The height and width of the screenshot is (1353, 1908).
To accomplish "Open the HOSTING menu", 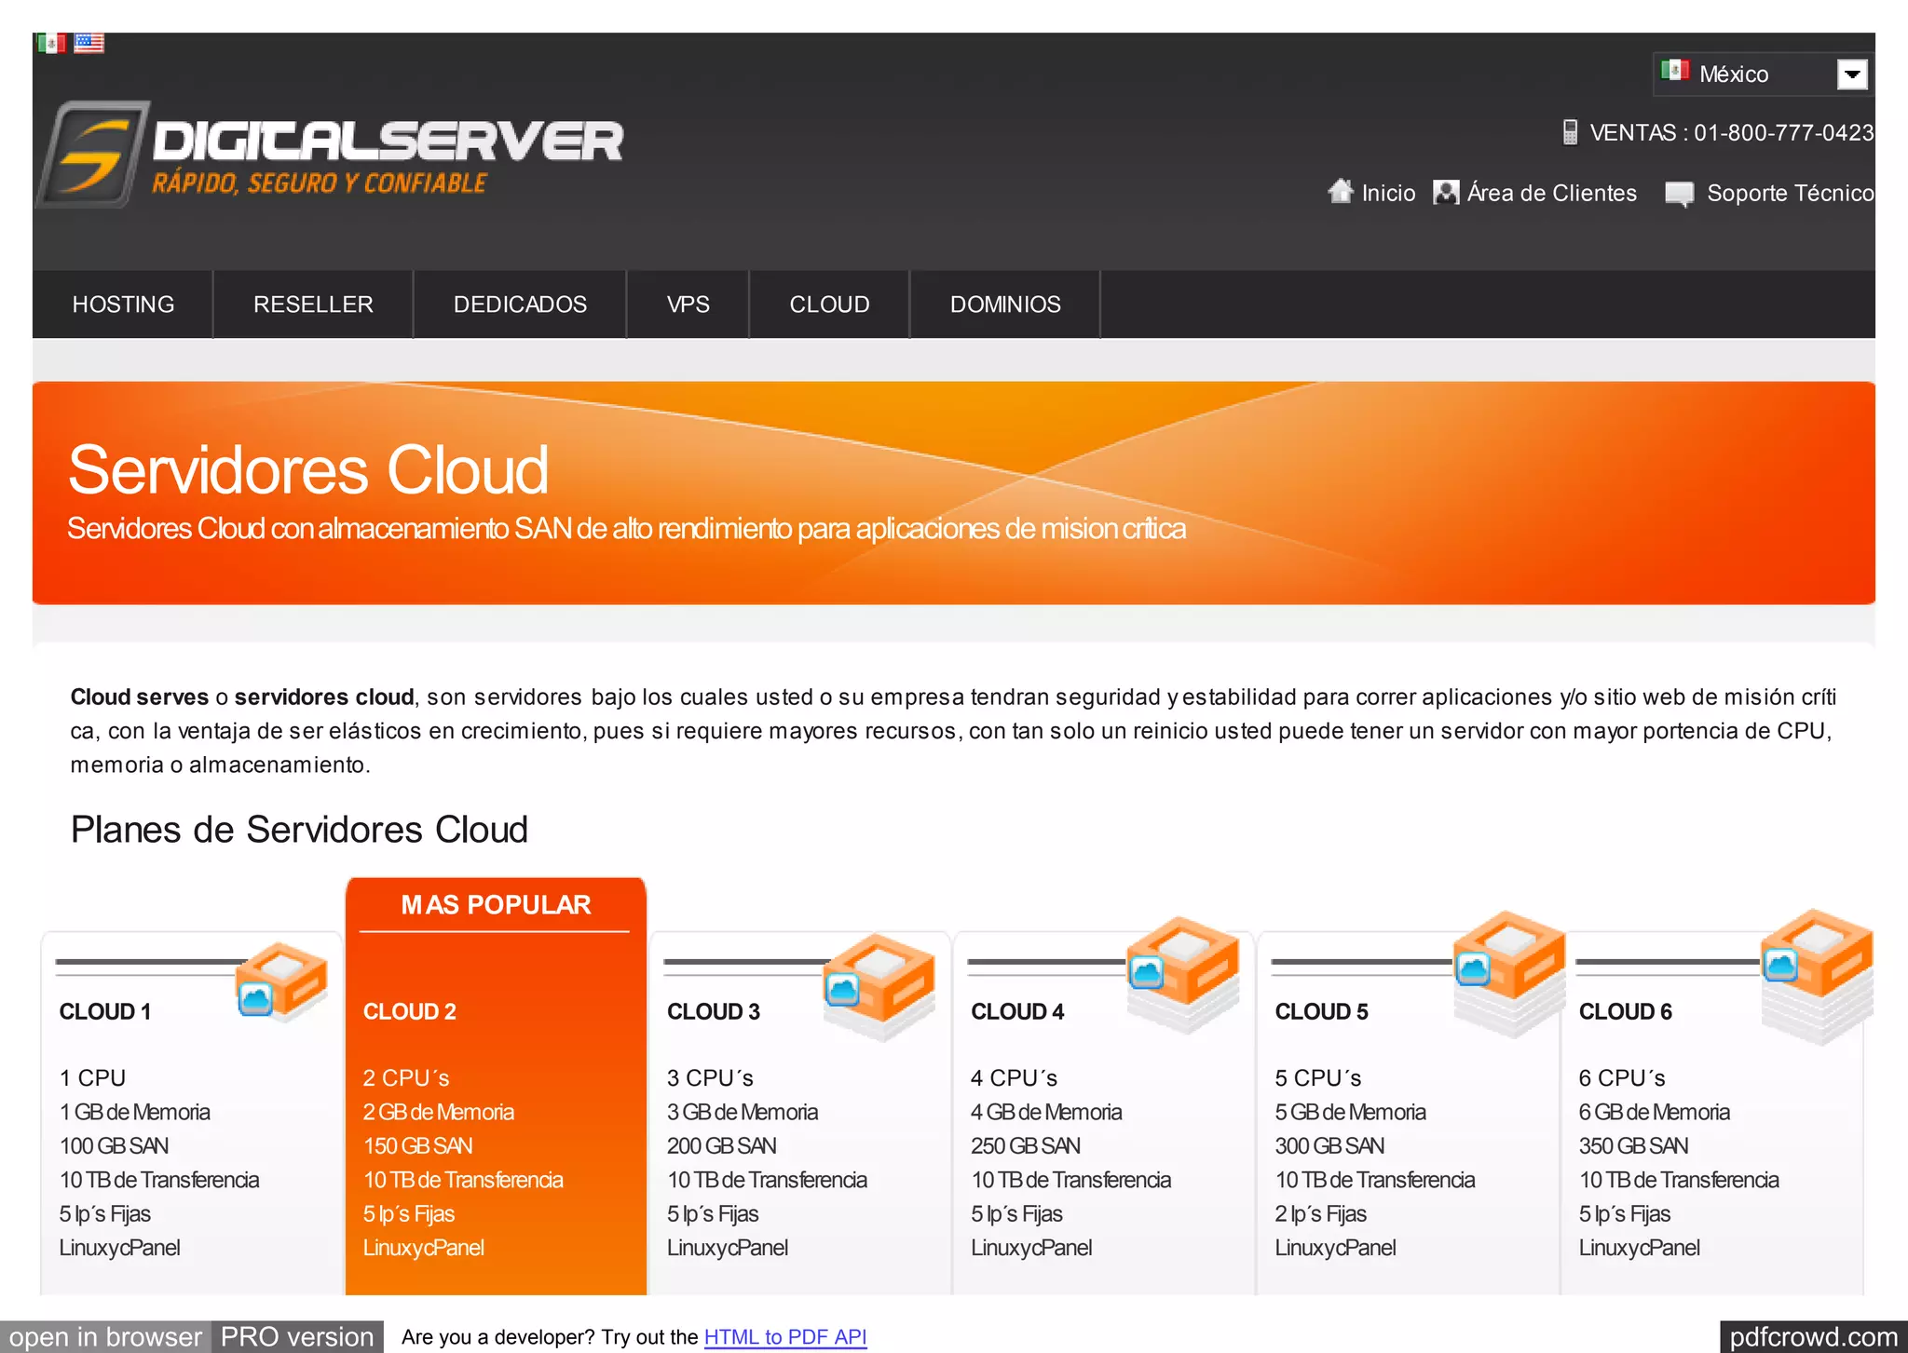I will 123,304.
